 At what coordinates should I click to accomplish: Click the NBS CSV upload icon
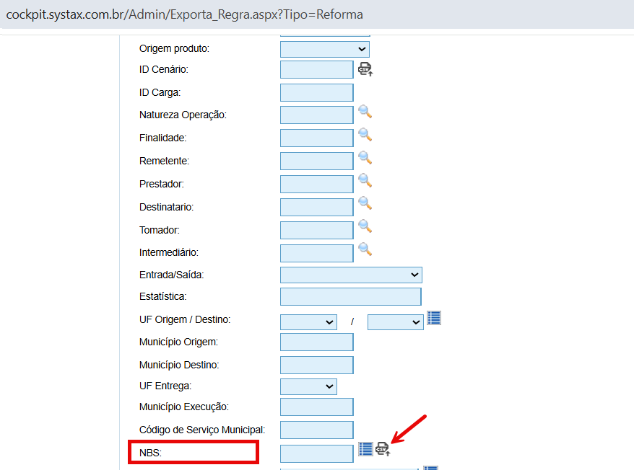383,449
